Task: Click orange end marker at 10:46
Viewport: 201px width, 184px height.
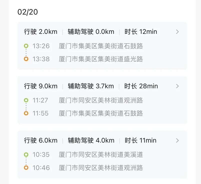Action: tap(26, 168)
